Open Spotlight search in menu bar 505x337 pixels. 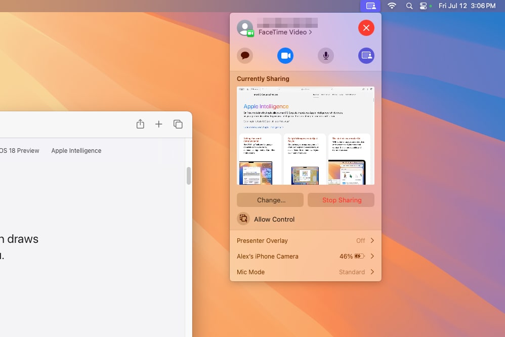(x=409, y=6)
